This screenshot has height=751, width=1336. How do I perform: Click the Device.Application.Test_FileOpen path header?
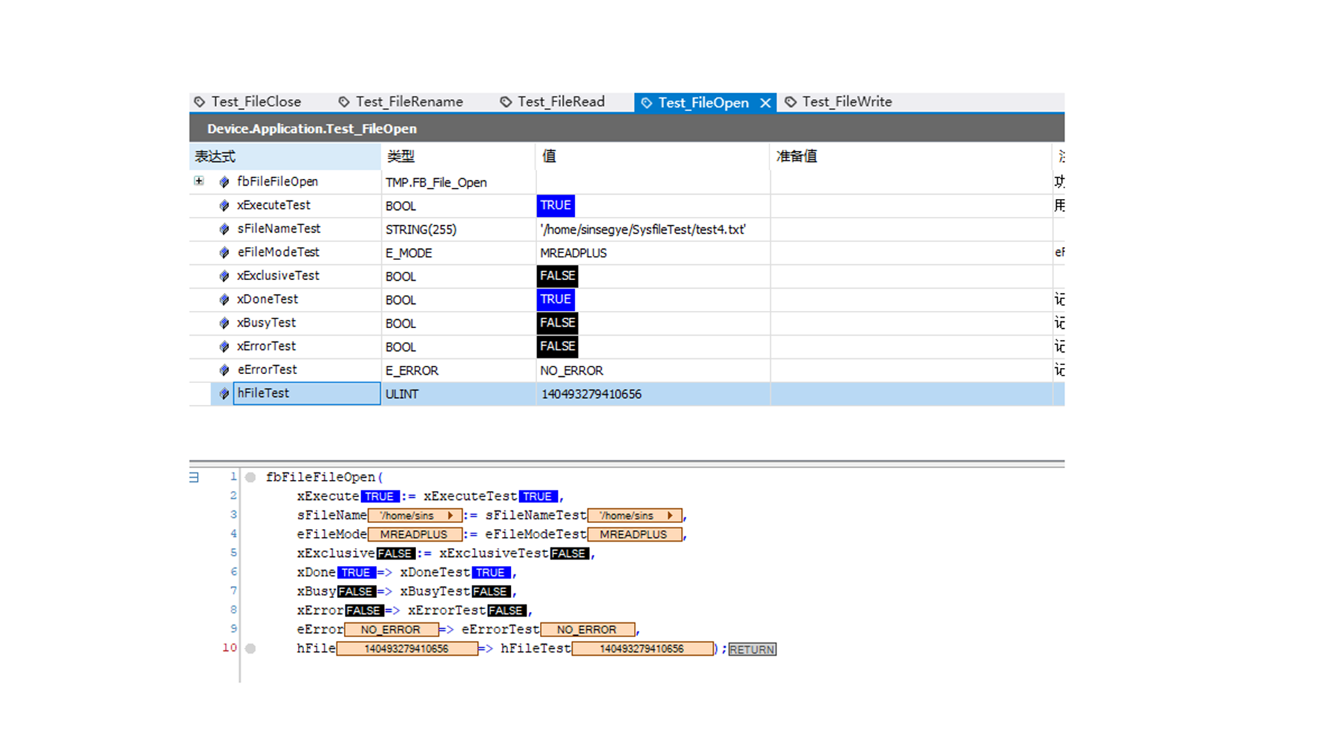pyautogui.click(x=312, y=129)
